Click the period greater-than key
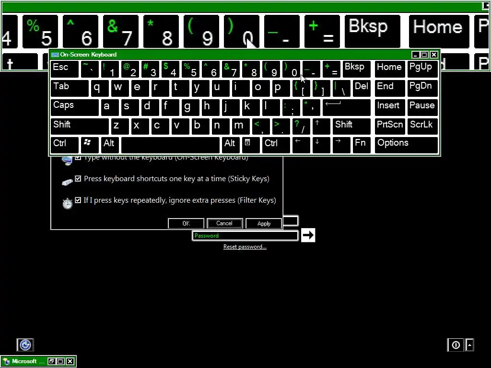Image resolution: width=491 pixels, height=368 pixels. [x=281, y=126]
